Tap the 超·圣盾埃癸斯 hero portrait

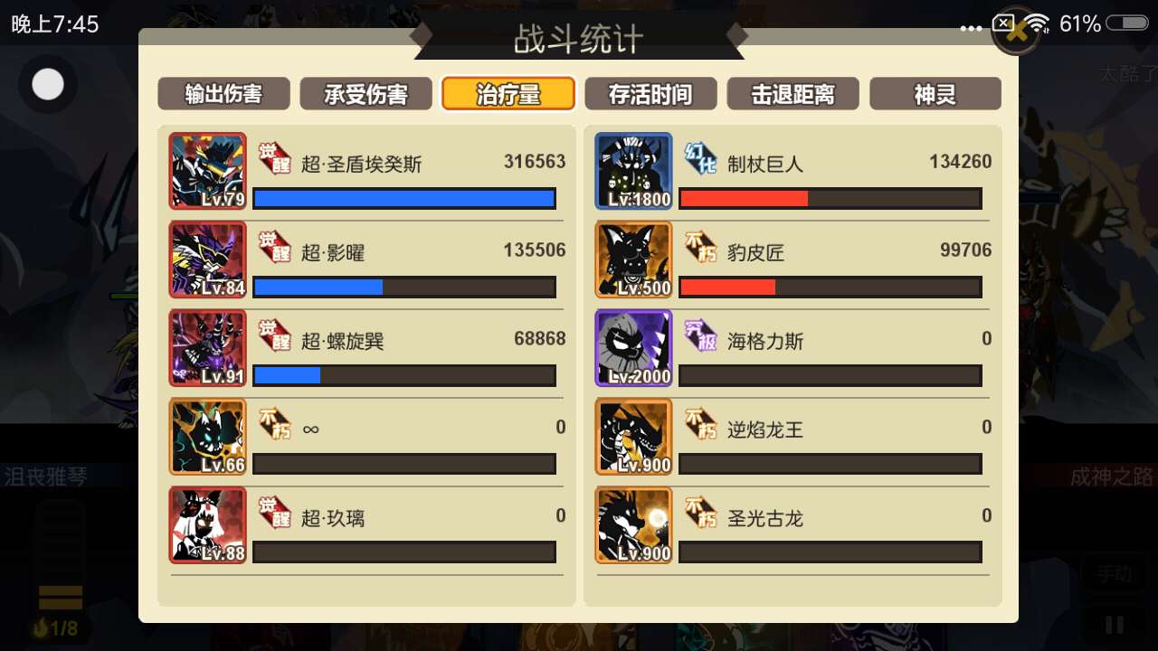tap(207, 171)
